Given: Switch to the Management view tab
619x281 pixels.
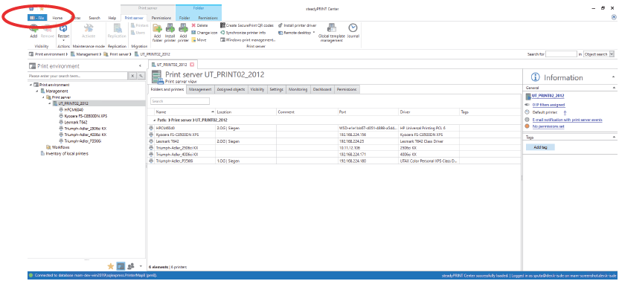Looking at the screenshot, I should pyautogui.click(x=200, y=90).
